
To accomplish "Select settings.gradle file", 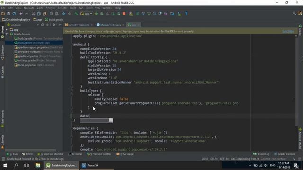I will click(35, 61).
